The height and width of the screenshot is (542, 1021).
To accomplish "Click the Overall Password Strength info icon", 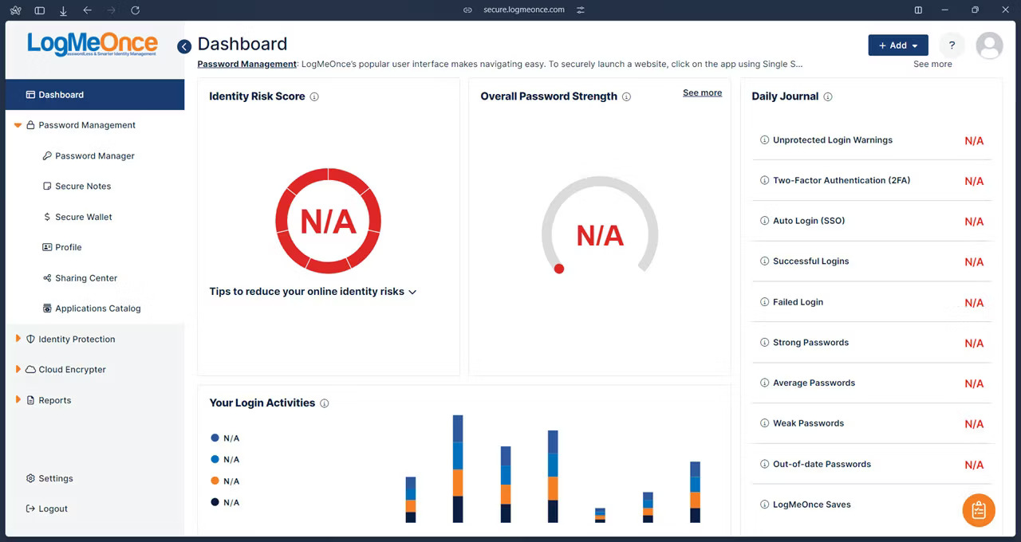I will click(627, 96).
